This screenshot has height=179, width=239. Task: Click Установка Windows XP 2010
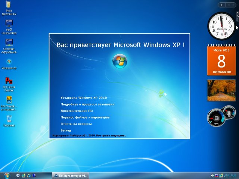pos(81,98)
